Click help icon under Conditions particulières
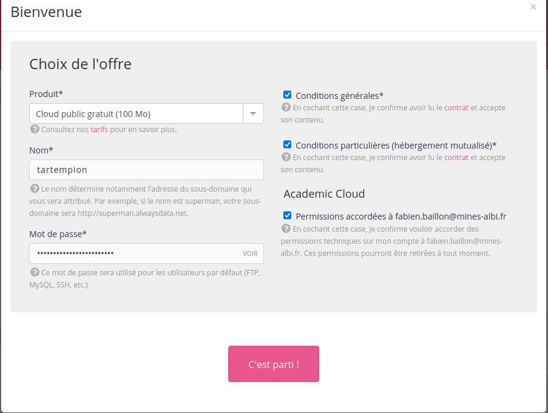Screen dimensions: 548x413 click(x=286, y=157)
